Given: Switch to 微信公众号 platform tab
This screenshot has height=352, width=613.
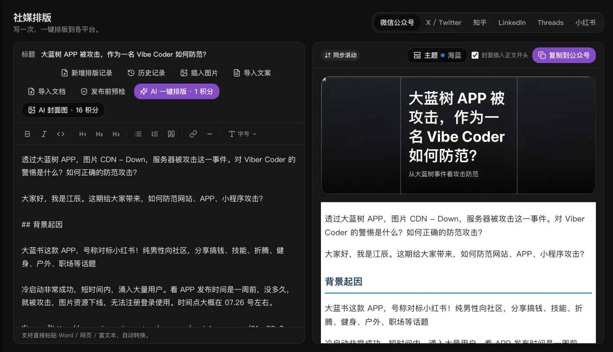Looking at the screenshot, I should point(397,23).
